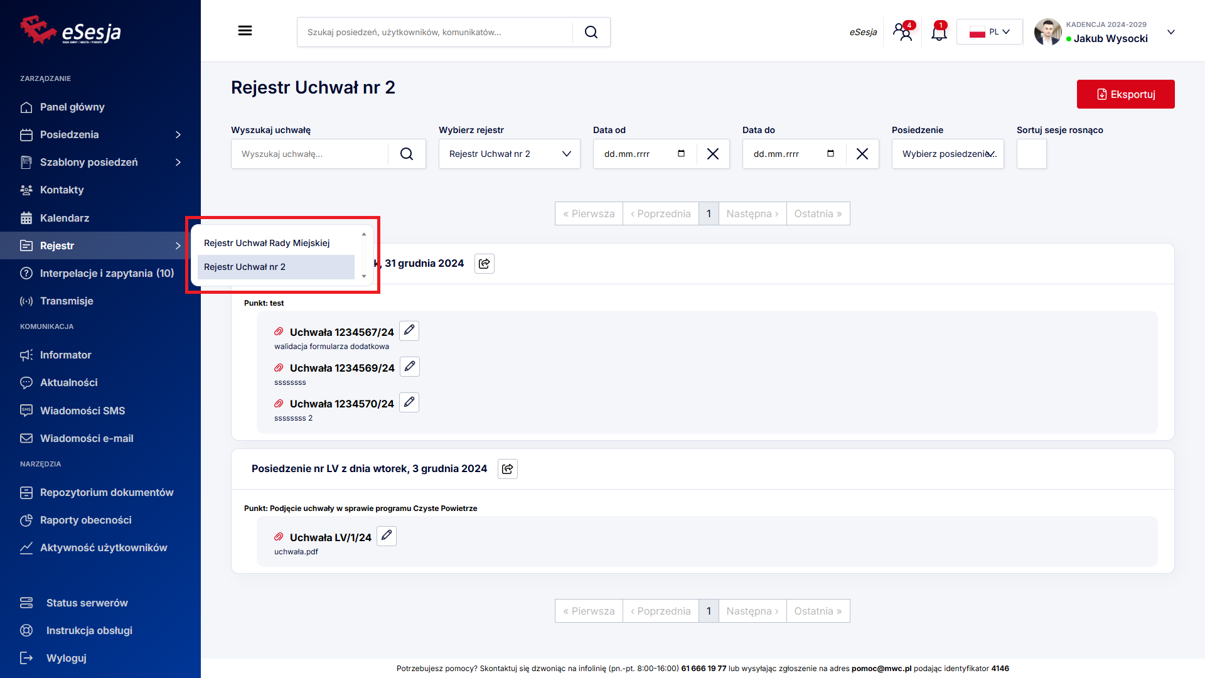The image size is (1205, 678).
Task: Open the notifications bell icon
Action: point(939,31)
